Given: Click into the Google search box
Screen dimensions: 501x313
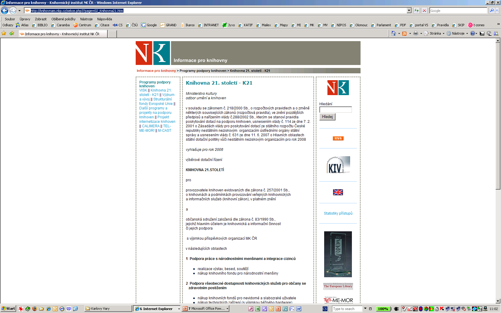Looking at the screenshot, I should point(458,10).
